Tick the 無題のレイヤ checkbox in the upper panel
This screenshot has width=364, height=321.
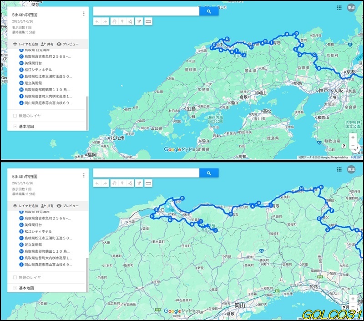coord(15,116)
